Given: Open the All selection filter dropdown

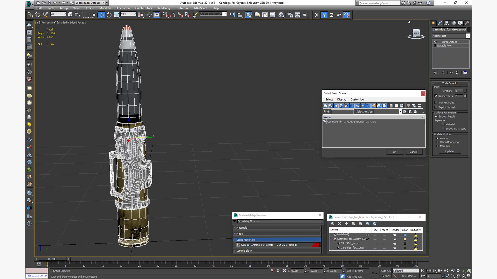Looking at the screenshot, I should click(x=59, y=14).
